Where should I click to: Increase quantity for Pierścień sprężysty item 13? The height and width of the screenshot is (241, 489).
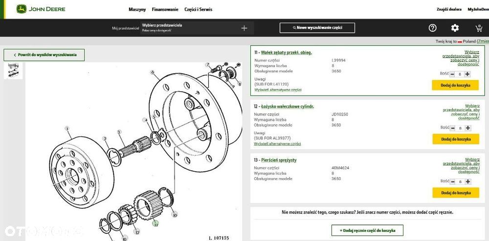pyautogui.click(x=467, y=181)
